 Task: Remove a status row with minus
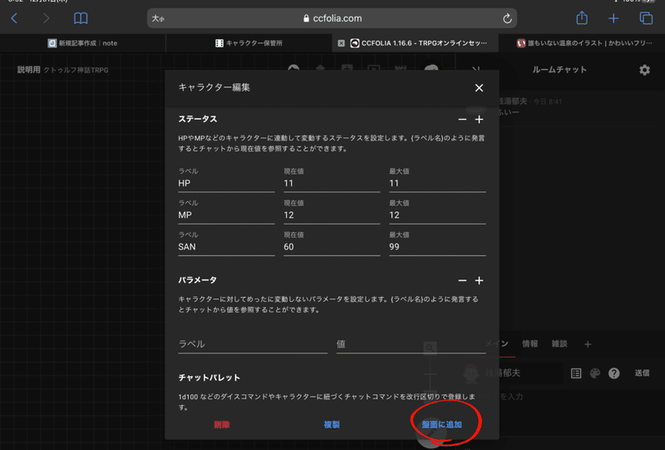click(462, 120)
